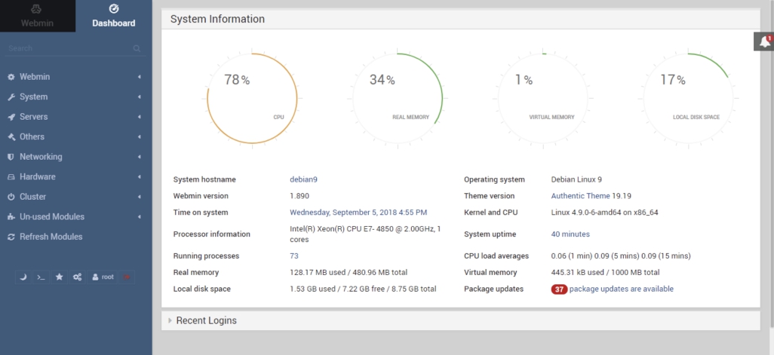Screen dimensions: 774x355
Task: Open the notifications bell icon
Action: (x=764, y=41)
